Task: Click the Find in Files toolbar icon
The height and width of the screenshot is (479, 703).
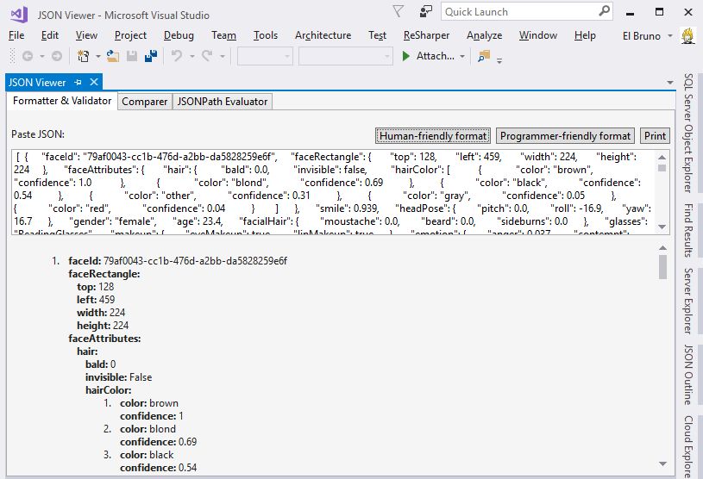Action: [483, 56]
